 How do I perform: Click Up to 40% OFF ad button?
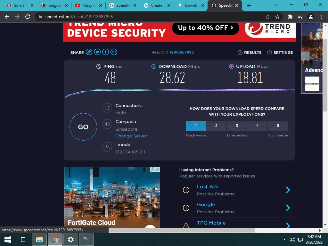205,28
